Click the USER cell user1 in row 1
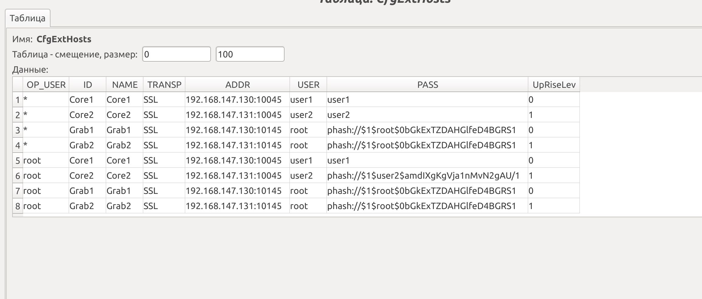702x299 pixels. [308, 100]
